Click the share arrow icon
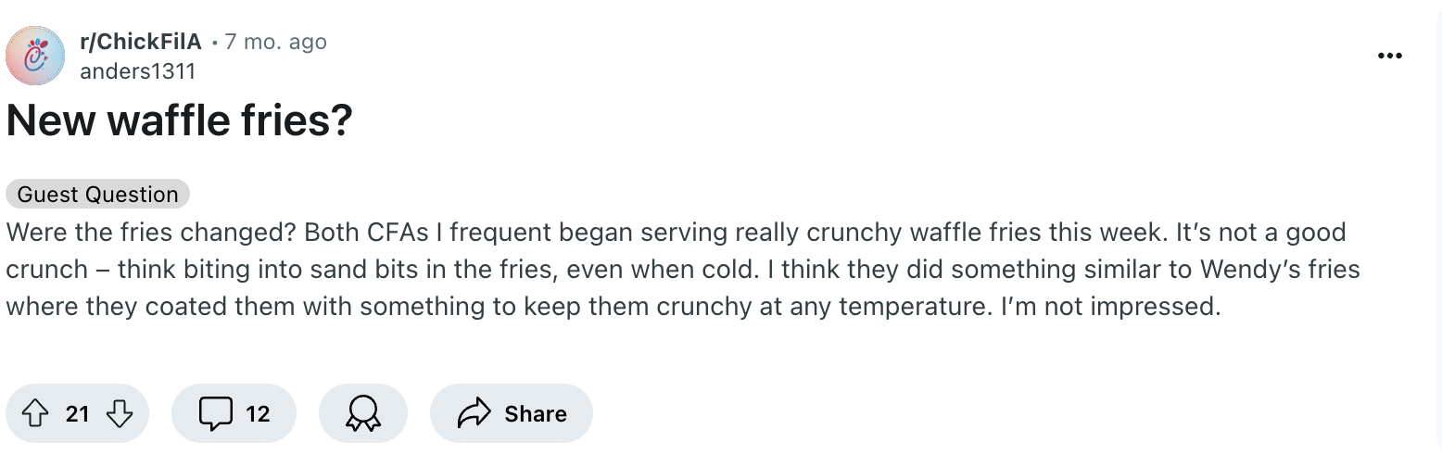This screenshot has width=1442, height=467. (474, 413)
